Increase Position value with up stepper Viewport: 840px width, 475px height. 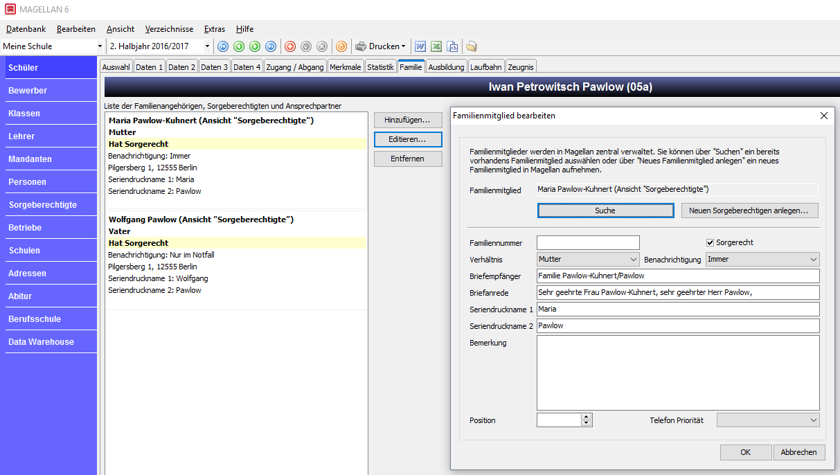coord(587,417)
